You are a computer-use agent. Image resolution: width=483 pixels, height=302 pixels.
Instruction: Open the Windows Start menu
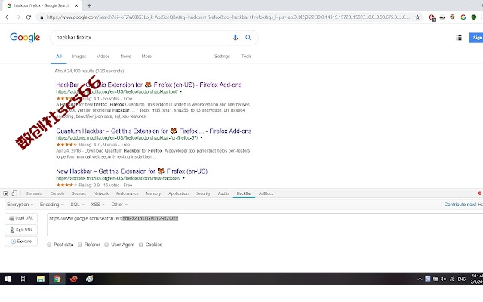(x=8, y=279)
